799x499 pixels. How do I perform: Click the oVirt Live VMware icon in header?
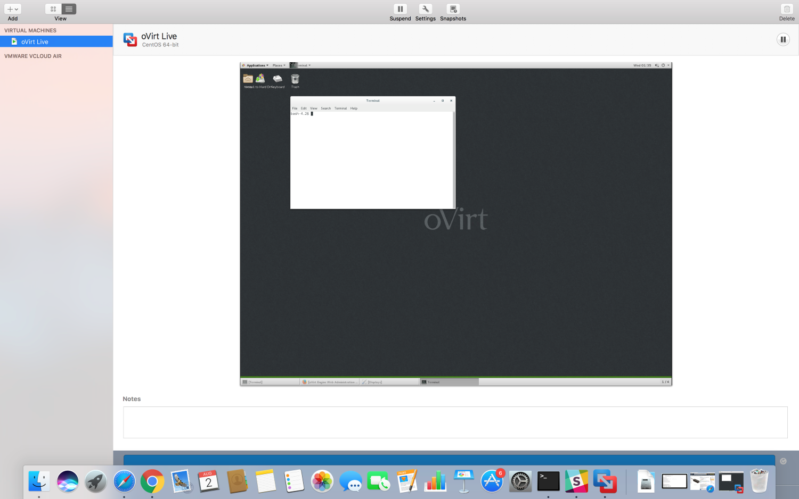click(x=130, y=39)
